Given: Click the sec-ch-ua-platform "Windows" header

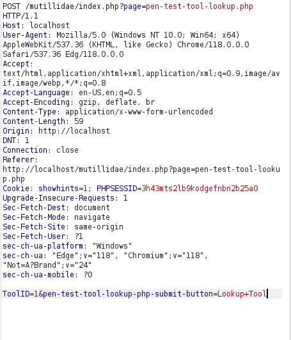Looking at the screenshot, I should coord(67,246).
